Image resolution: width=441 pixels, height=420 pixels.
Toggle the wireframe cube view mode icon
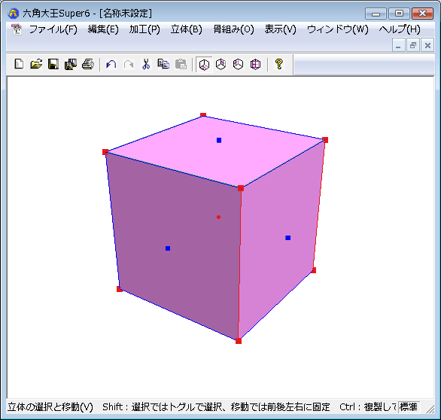coord(255,65)
